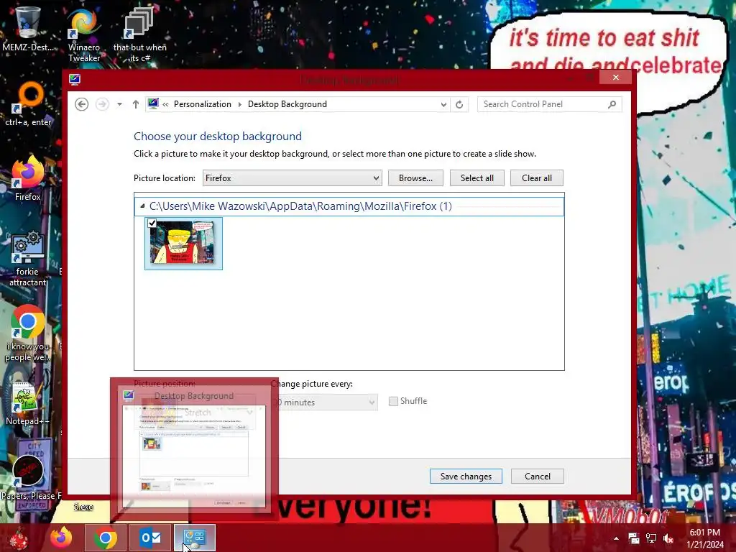Click the muted volume icon in tray
The width and height of the screenshot is (736, 552).
pos(668,538)
